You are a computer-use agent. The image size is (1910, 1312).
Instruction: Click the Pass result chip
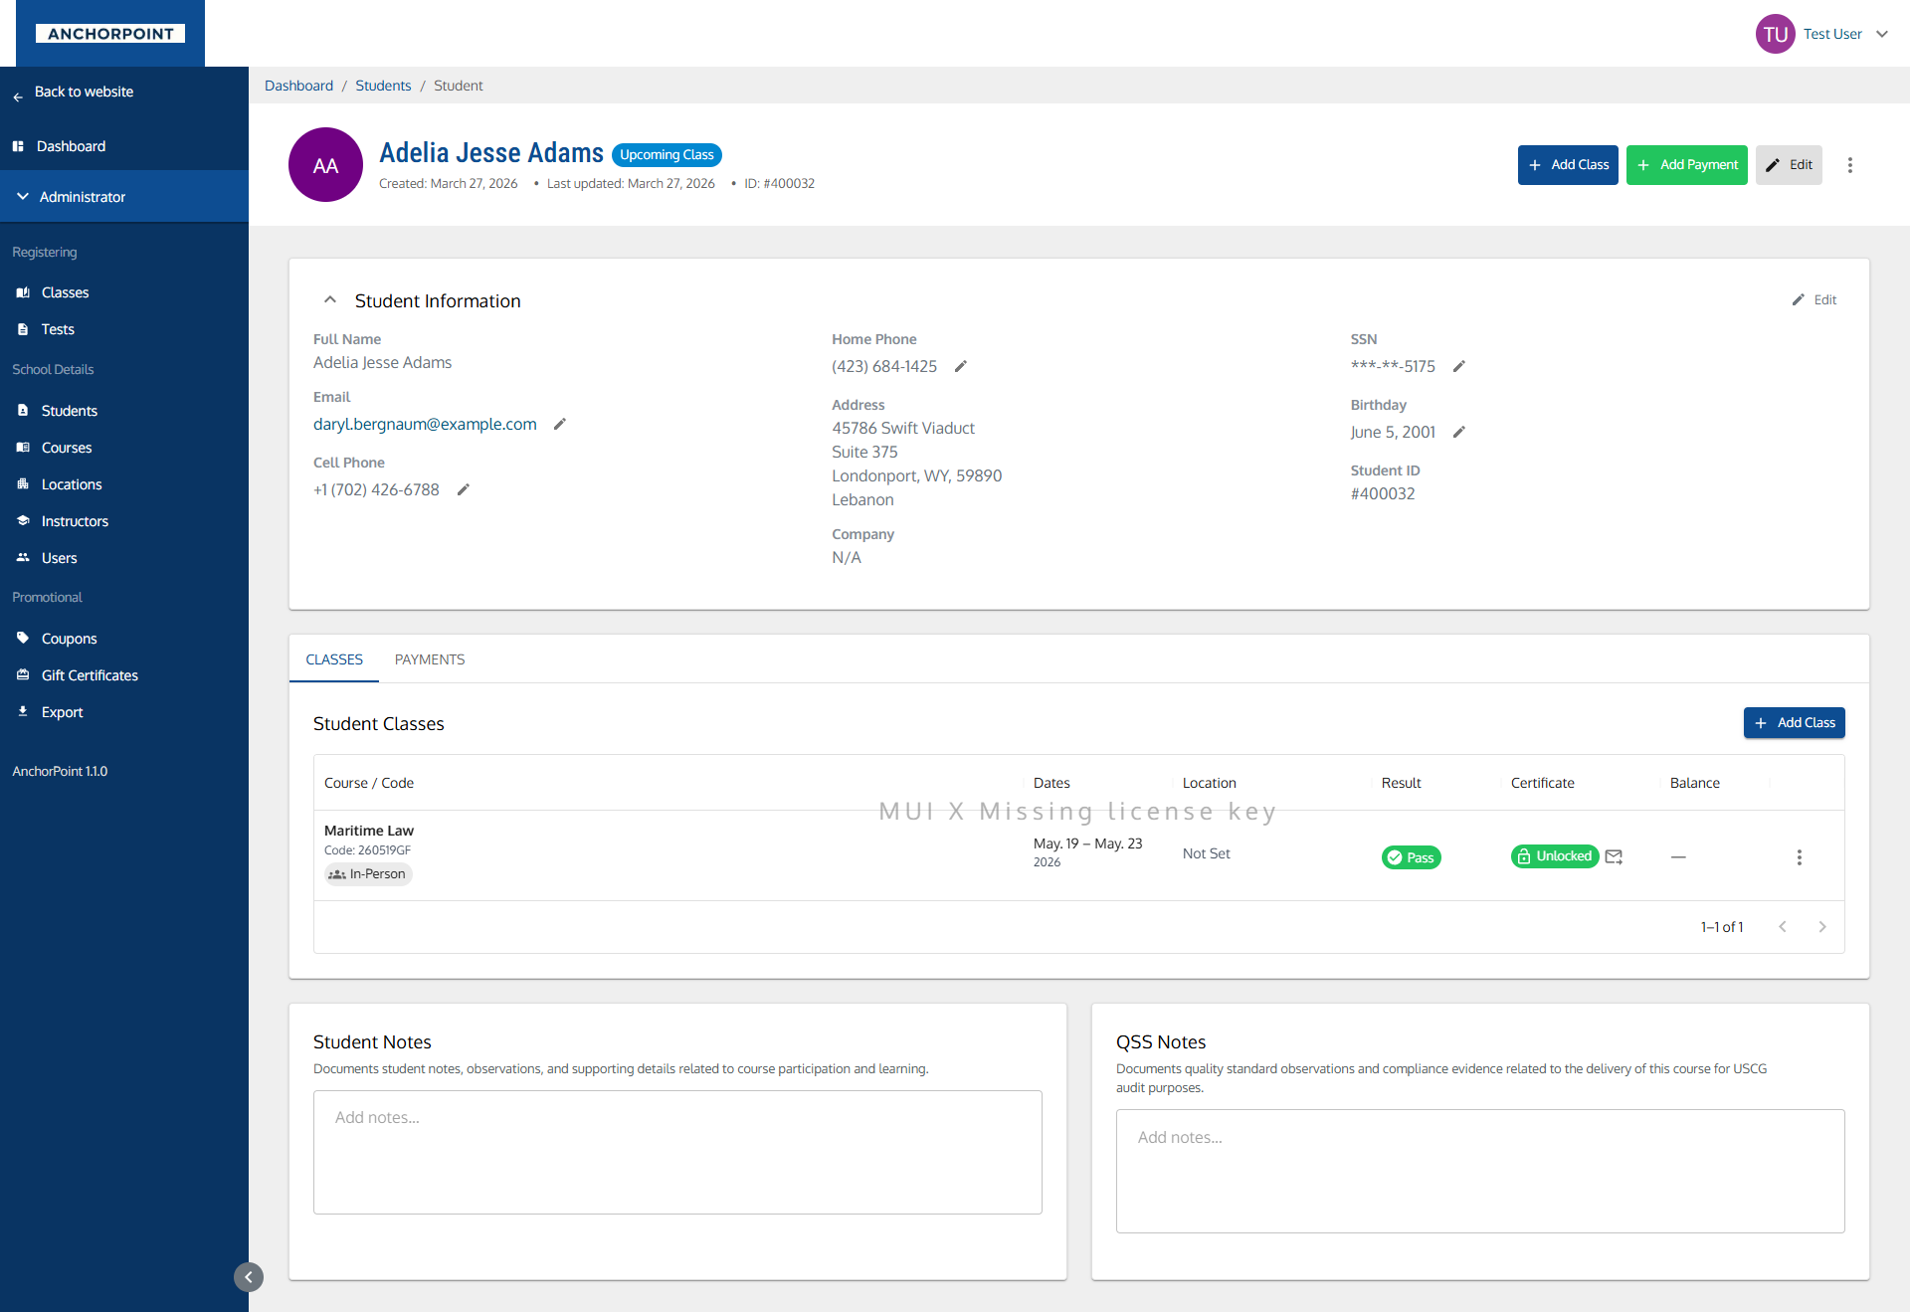pyautogui.click(x=1411, y=857)
